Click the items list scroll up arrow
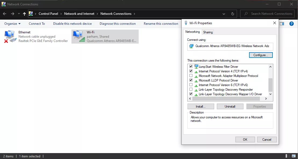Screen dimensions: 298x159 point(271,66)
